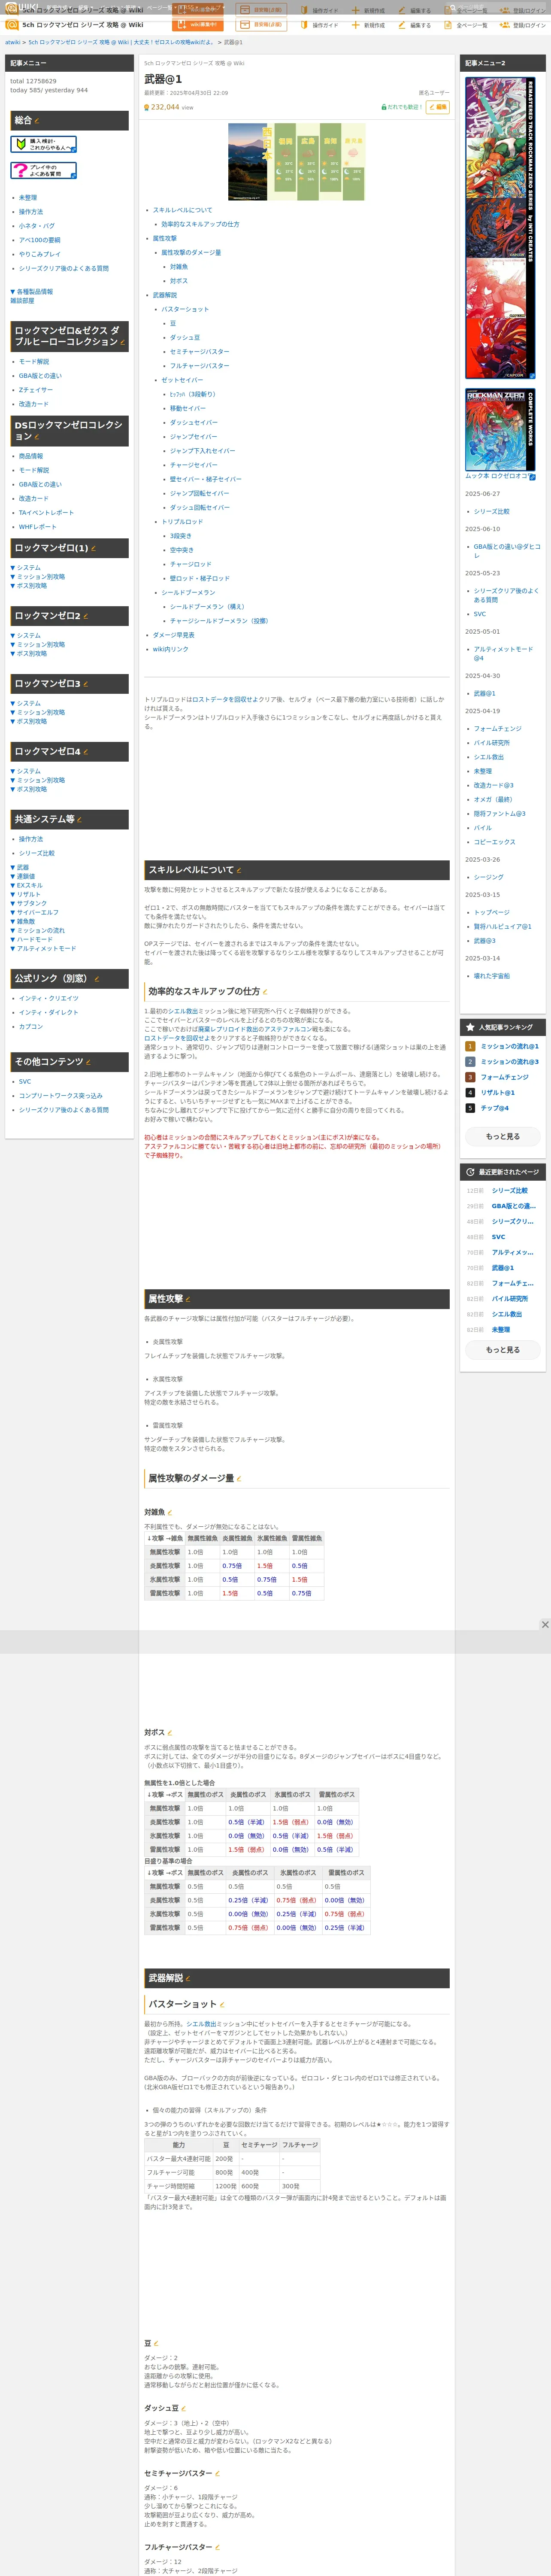Click edit pencil beside DSロックマンゼロコレクション heading
The width and height of the screenshot is (551, 2576).
[37, 437]
